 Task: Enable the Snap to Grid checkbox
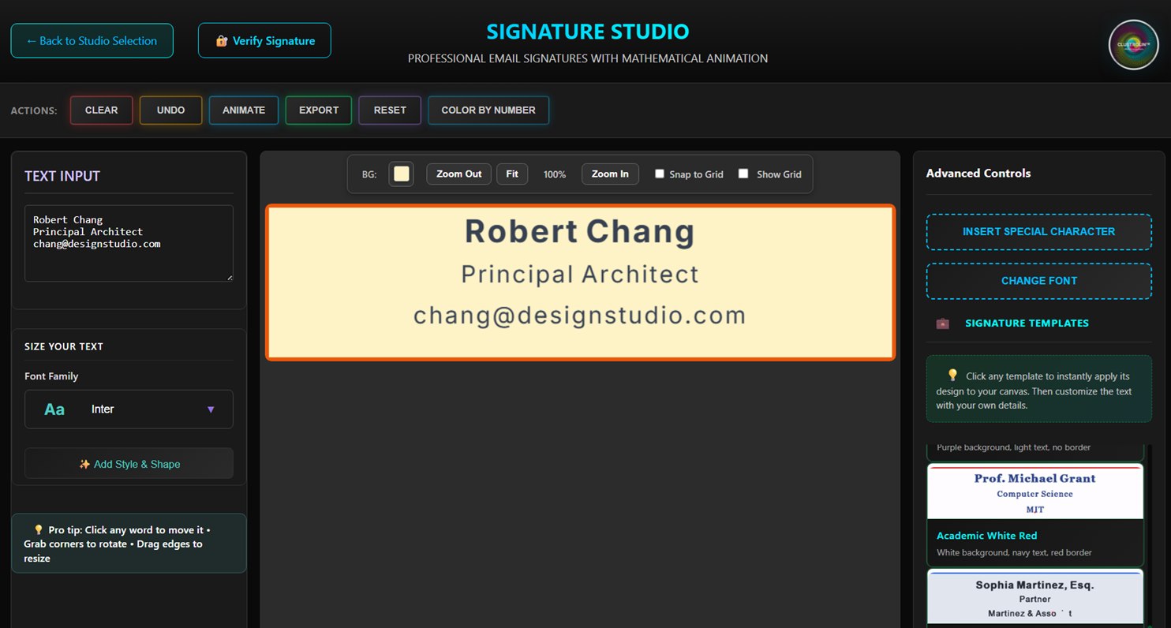660,174
